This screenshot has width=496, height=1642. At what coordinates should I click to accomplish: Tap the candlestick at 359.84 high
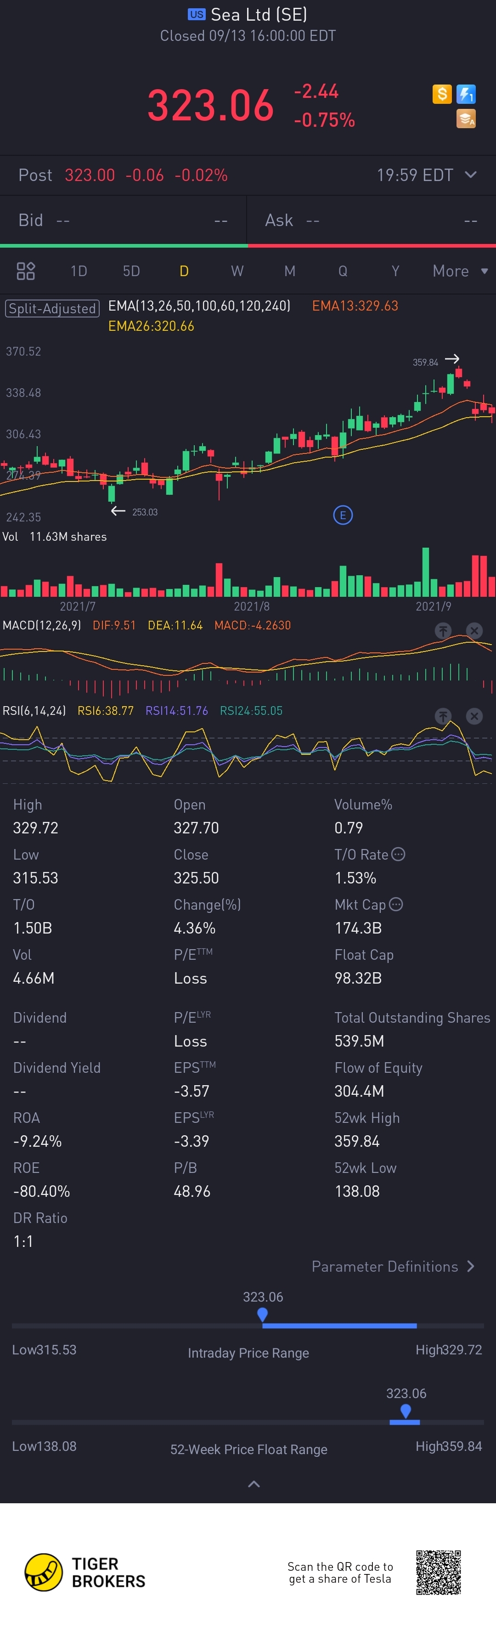pos(458,373)
